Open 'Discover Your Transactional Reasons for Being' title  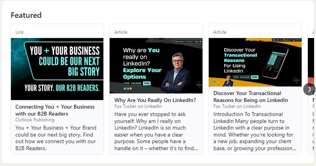251,97
